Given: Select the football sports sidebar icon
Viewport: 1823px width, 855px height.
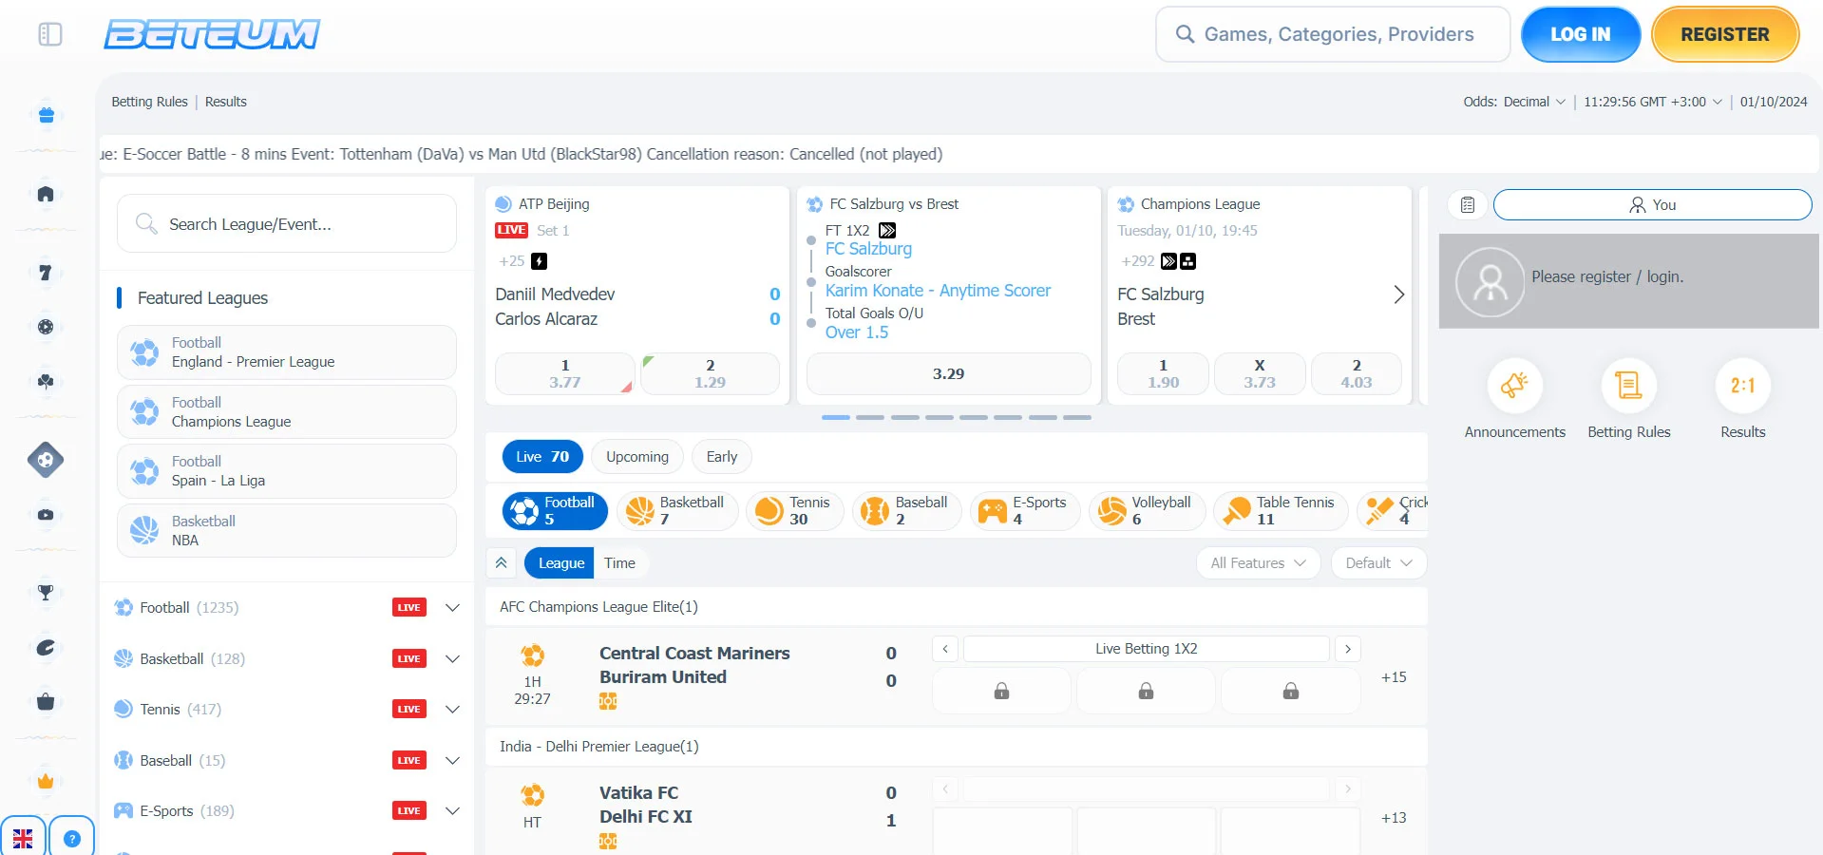Looking at the screenshot, I should (46, 460).
